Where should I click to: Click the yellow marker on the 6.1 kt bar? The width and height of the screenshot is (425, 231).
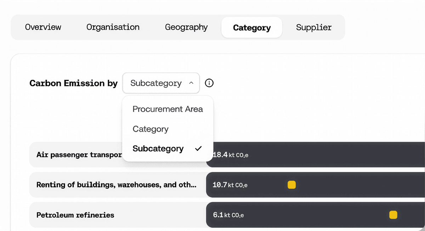click(x=393, y=215)
